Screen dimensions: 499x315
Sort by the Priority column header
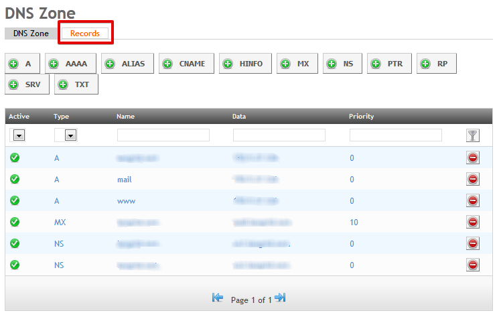coord(361,116)
